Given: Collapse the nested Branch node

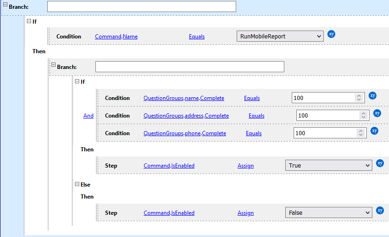Looking at the screenshot, I should coord(53,66).
